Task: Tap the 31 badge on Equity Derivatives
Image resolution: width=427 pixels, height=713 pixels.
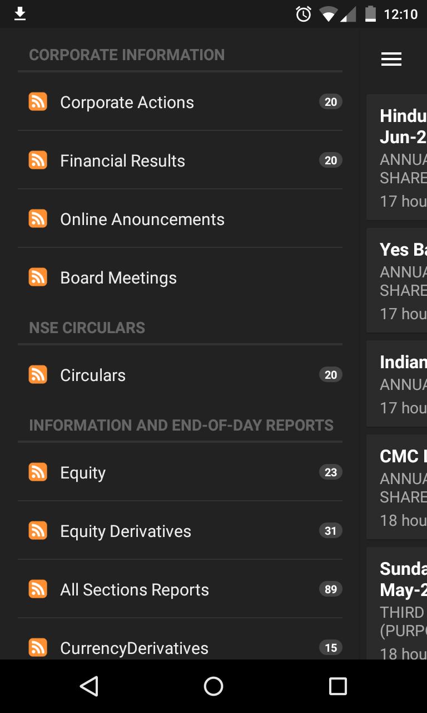Action: [331, 531]
